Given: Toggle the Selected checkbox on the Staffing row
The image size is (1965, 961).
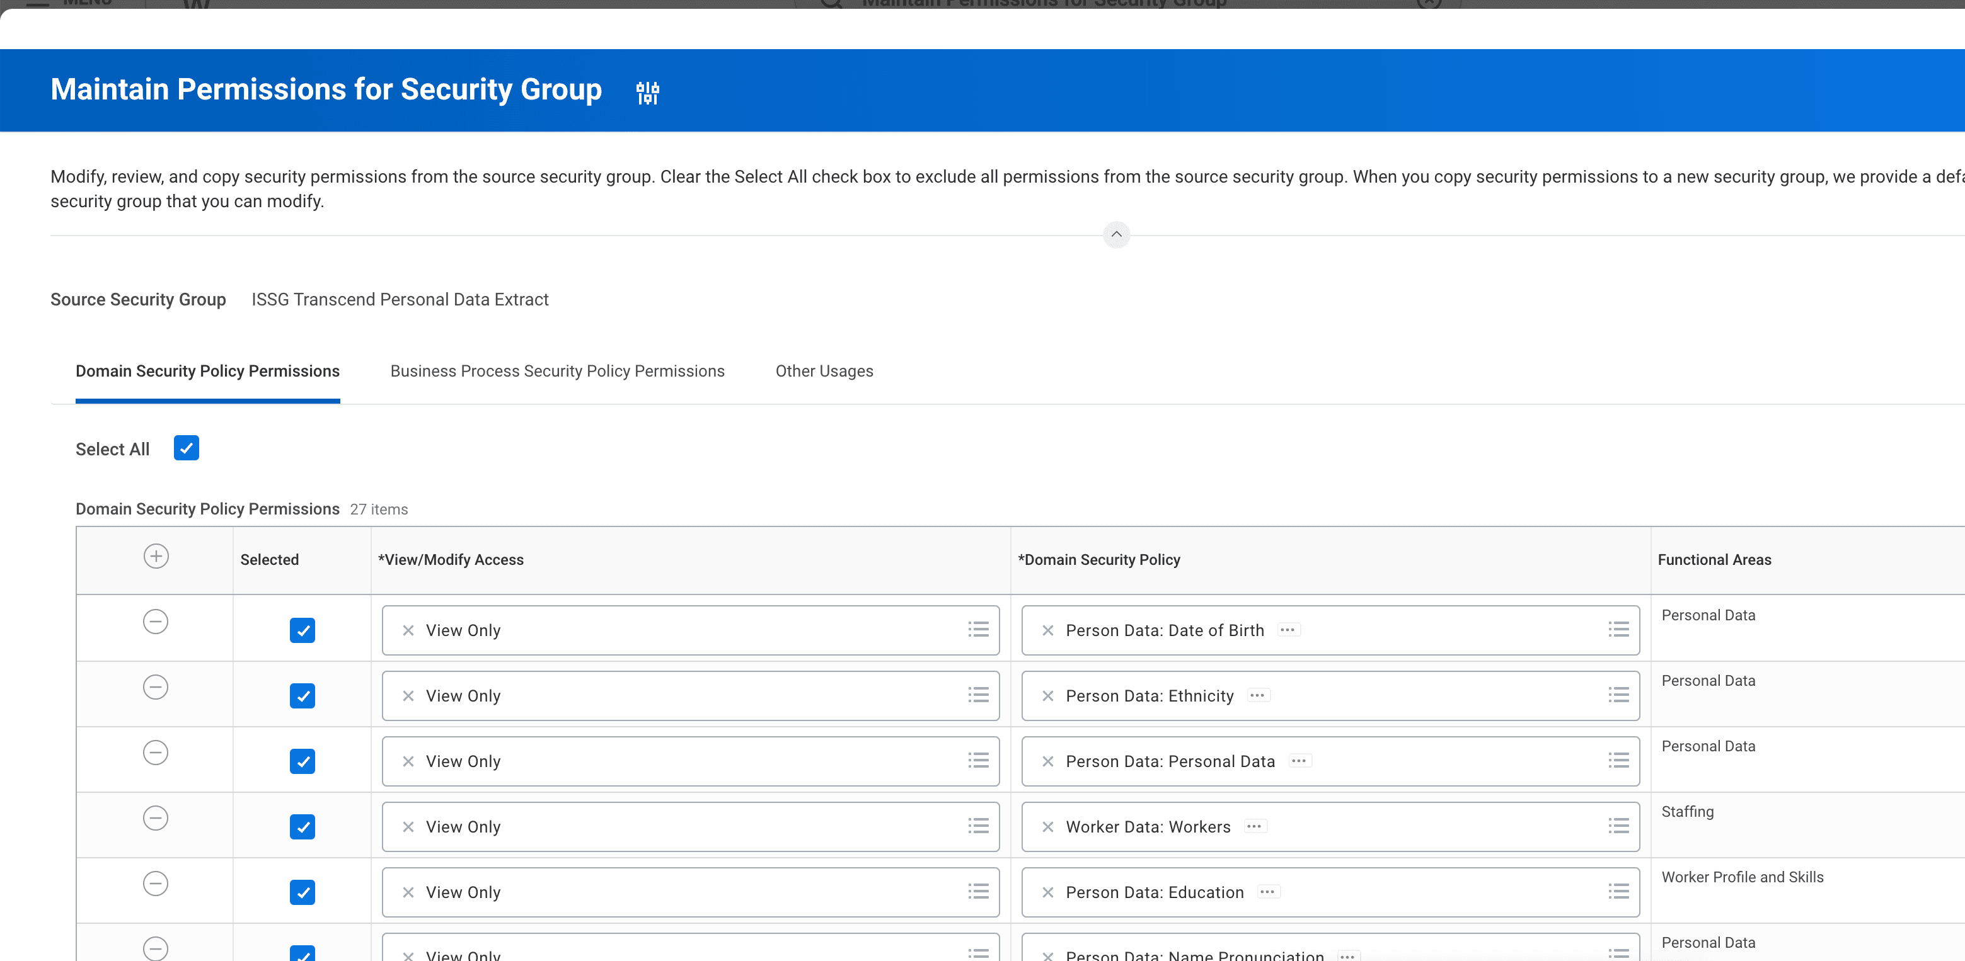Looking at the screenshot, I should point(302,827).
